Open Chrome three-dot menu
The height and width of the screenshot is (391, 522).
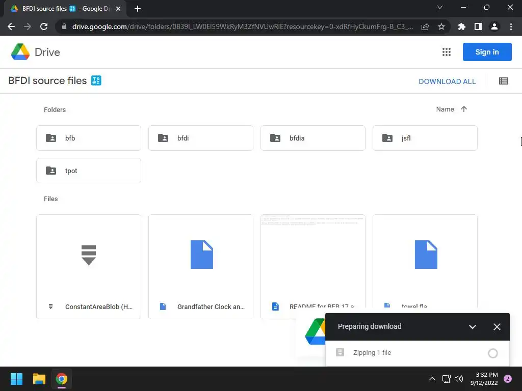pos(511,26)
